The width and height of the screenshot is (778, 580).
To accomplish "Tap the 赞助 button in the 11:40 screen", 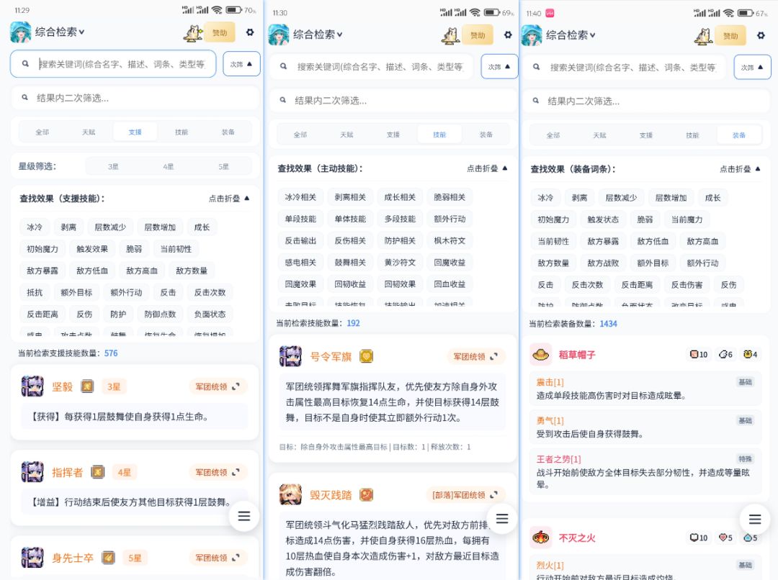I will [730, 36].
